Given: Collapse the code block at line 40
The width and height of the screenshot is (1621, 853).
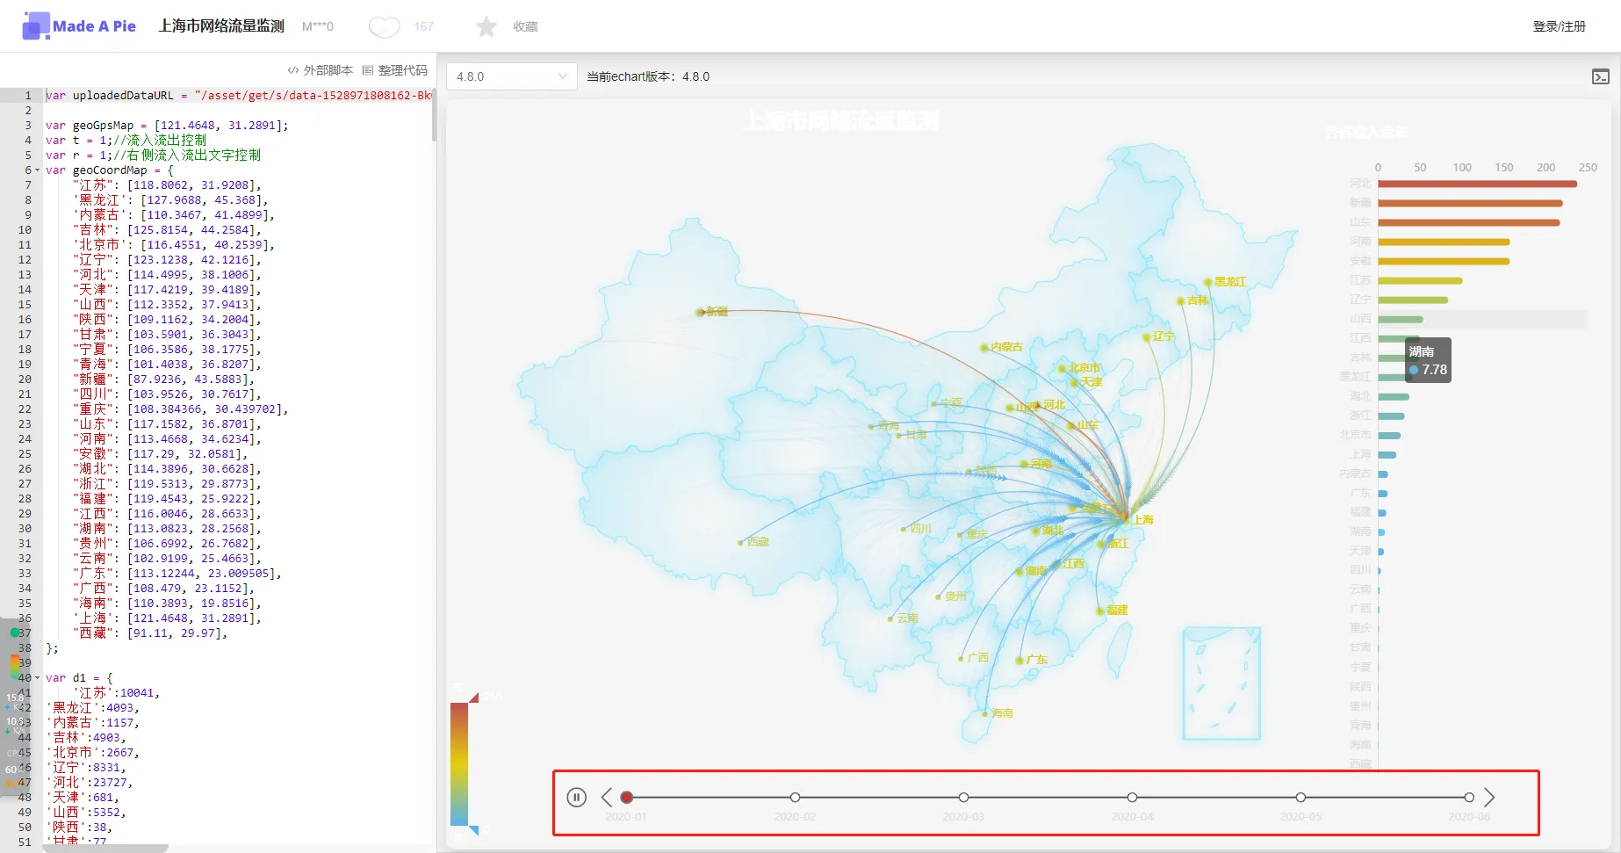Looking at the screenshot, I should pyautogui.click(x=36, y=677).
